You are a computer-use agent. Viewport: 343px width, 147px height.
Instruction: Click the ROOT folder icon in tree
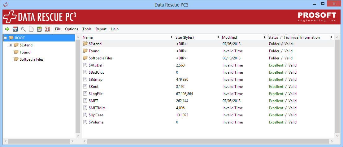[11, 38]
